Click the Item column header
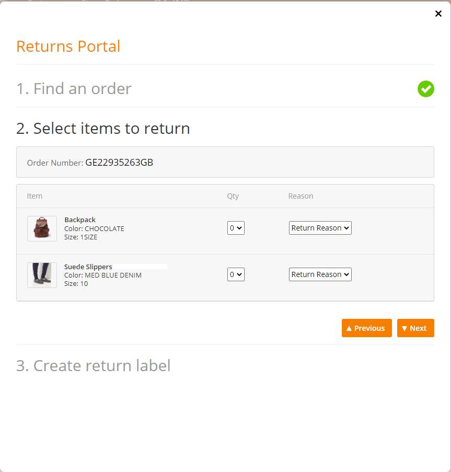The height and width of the screenshot is (472, 451). [34, 196]
